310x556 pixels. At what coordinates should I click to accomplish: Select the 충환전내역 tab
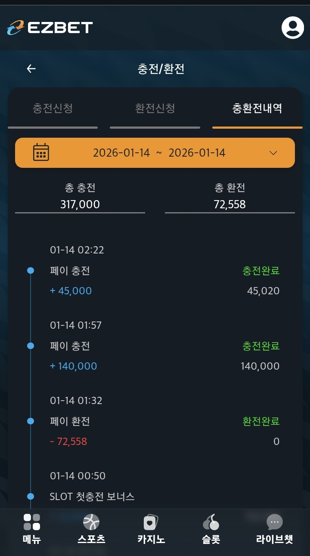tap(257, 108)
